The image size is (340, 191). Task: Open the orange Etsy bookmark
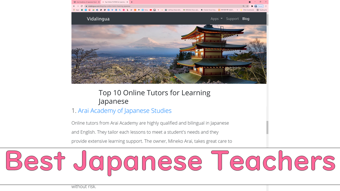(x=135, y=10)
